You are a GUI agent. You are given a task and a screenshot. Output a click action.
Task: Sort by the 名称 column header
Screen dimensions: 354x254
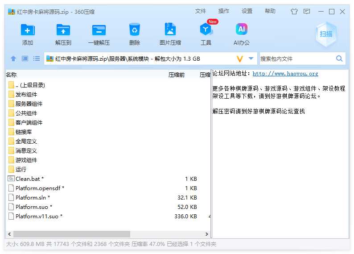[11, 75]
